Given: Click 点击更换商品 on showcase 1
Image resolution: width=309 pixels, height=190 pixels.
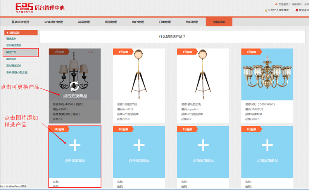Looking at the screenshot, I should 75,96.
